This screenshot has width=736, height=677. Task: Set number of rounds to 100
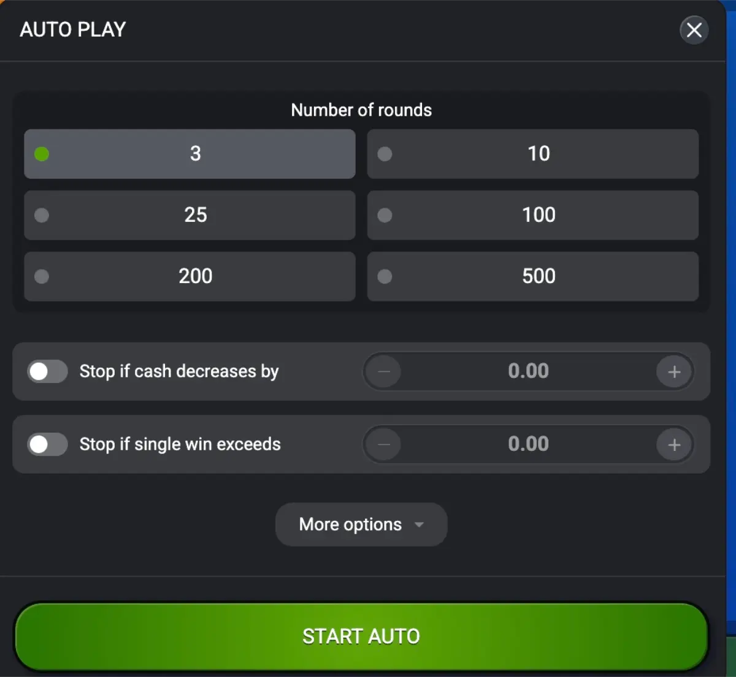click(532, 215)
